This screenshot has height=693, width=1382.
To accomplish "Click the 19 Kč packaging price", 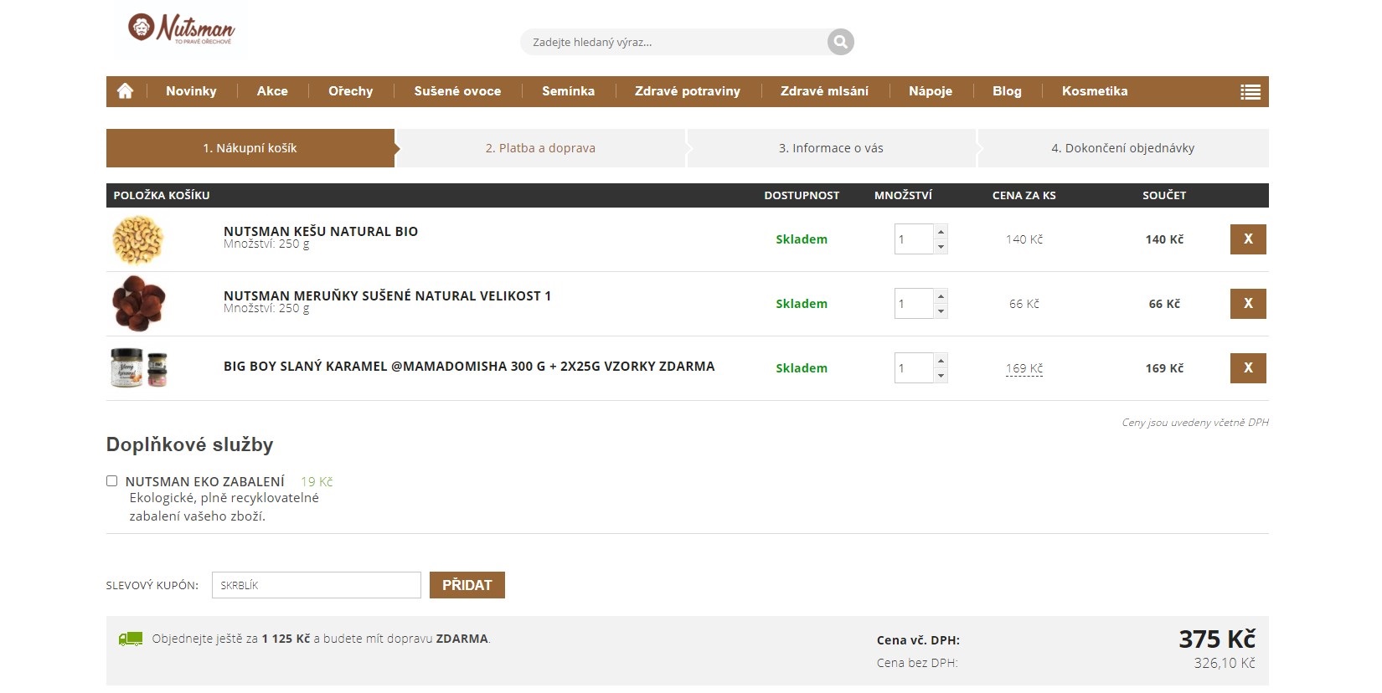I will 317,481.
